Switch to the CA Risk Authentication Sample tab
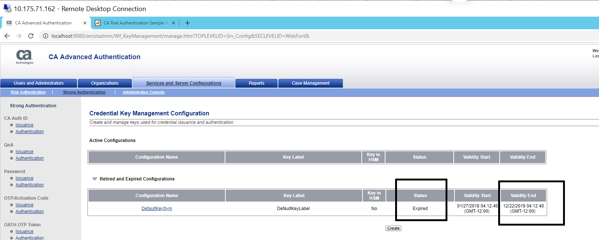Image resolution: width=599 pixels, height=240 pixels. point(136,23)
